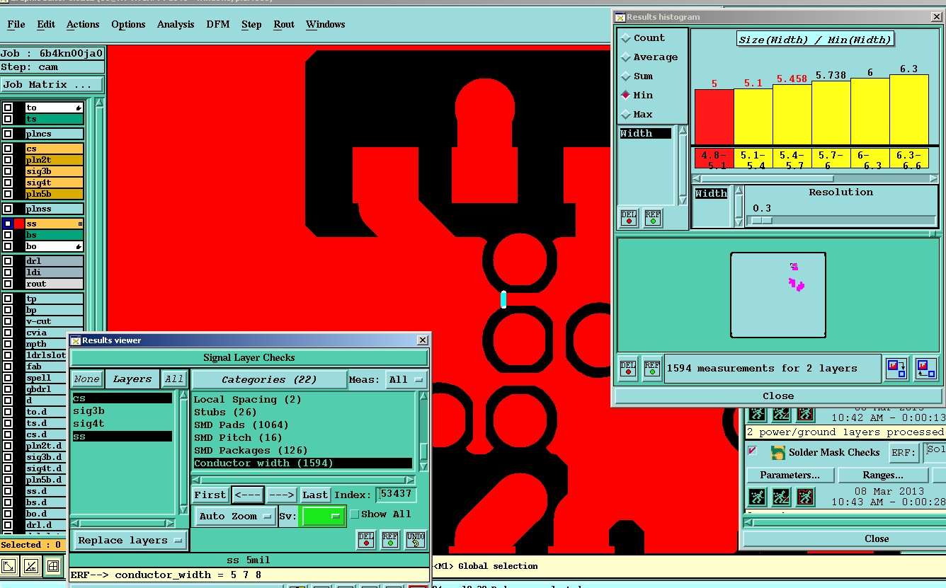Click the All layers button

coord(174,379)
